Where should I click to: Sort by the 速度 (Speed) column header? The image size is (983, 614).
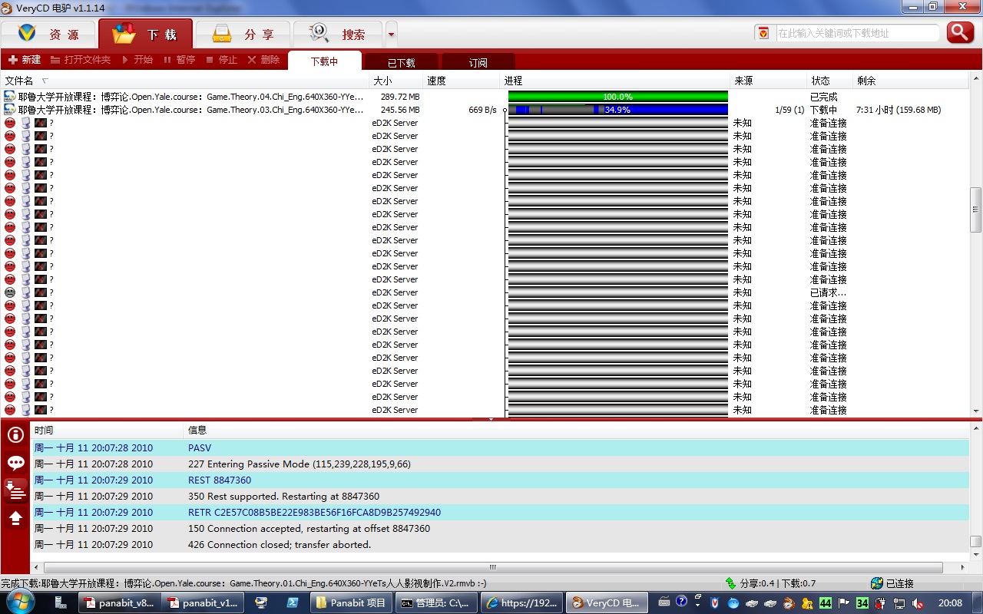pos(462,81)
